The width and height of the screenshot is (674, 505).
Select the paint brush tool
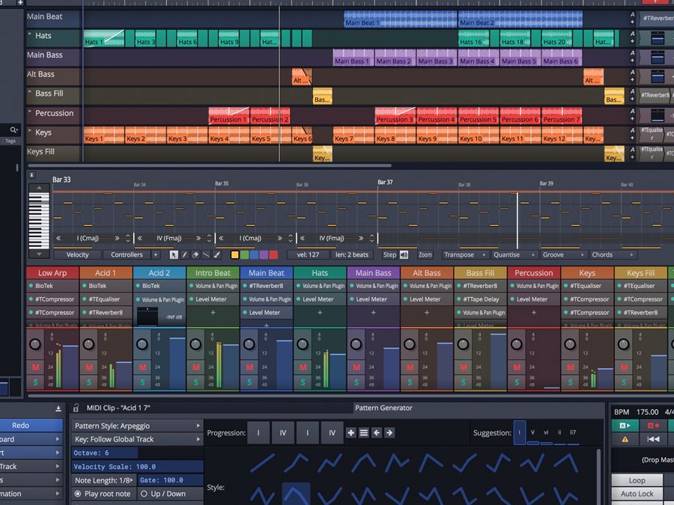pos(217,254)
